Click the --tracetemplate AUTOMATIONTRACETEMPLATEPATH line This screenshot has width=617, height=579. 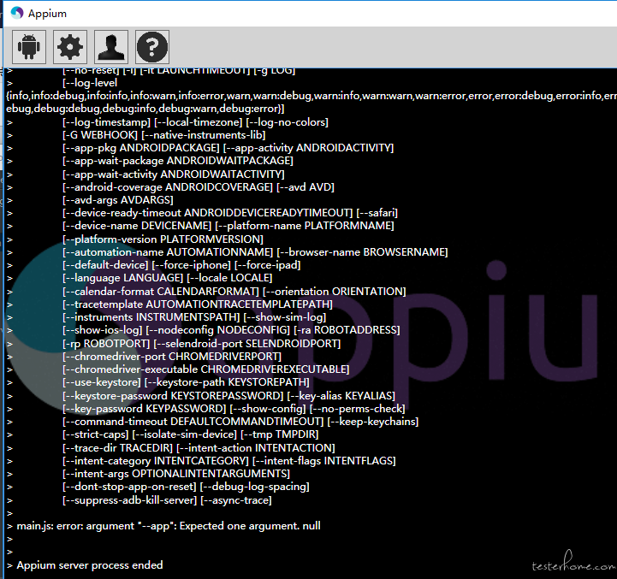point(198,304)
